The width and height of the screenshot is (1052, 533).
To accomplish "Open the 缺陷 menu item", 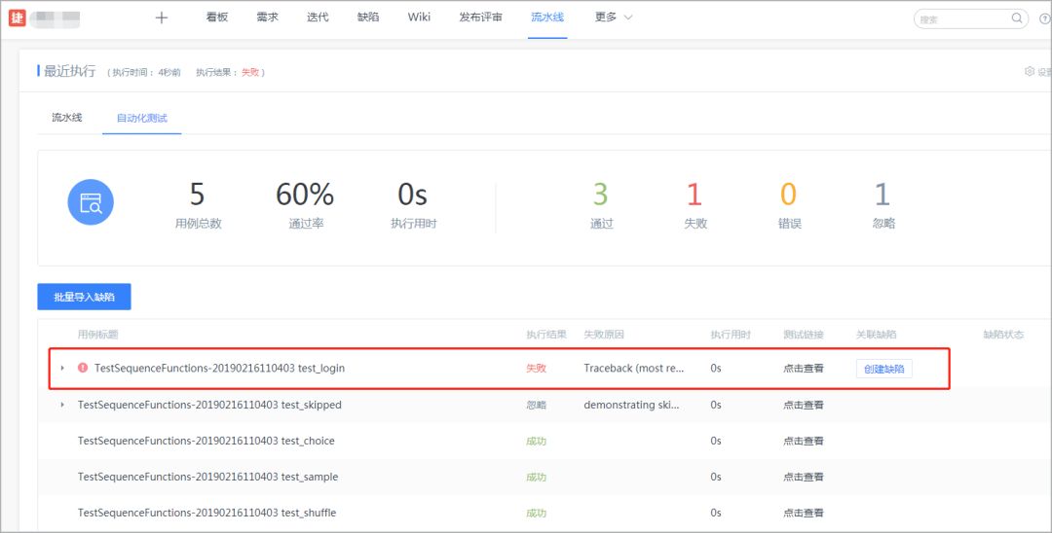I will pos(368,18).
